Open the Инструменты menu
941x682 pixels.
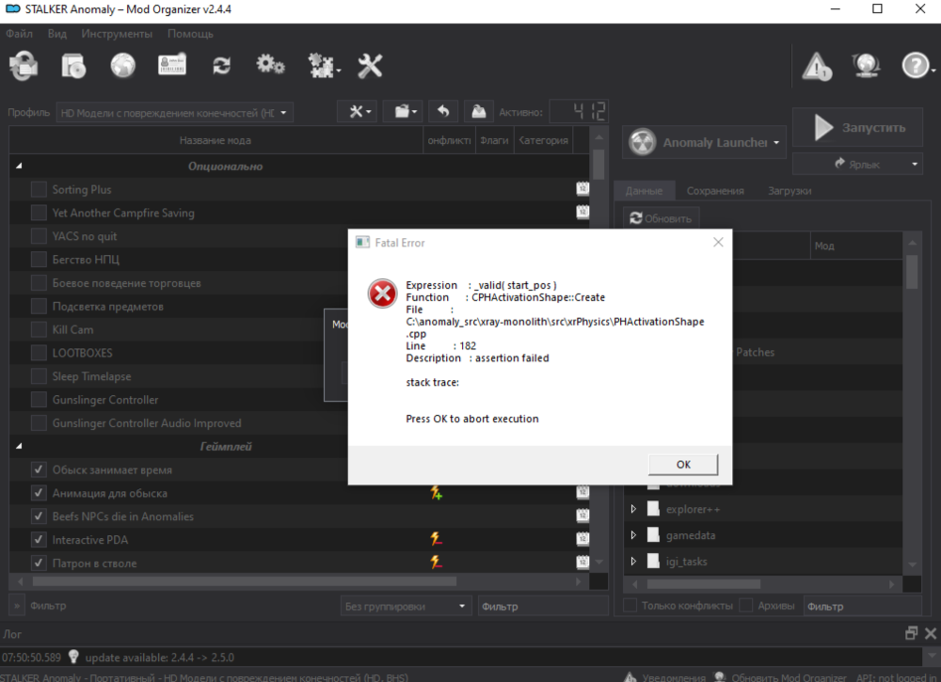click(x=117, y=33)
